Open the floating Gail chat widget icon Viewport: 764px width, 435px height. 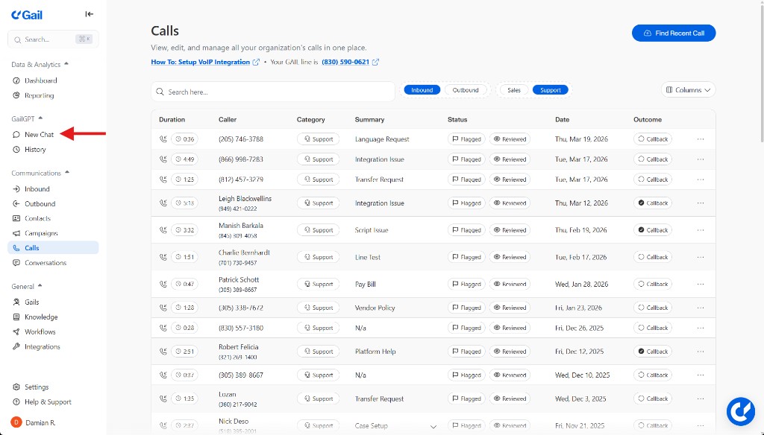coord(740,411)
